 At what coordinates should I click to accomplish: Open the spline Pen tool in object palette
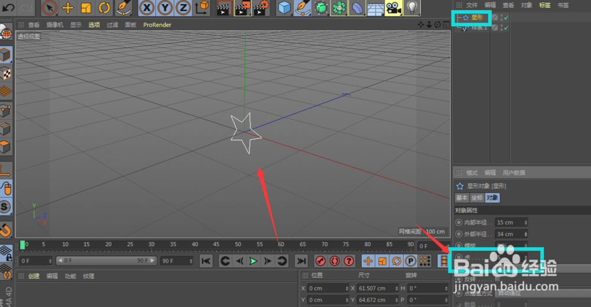point(303,8)
